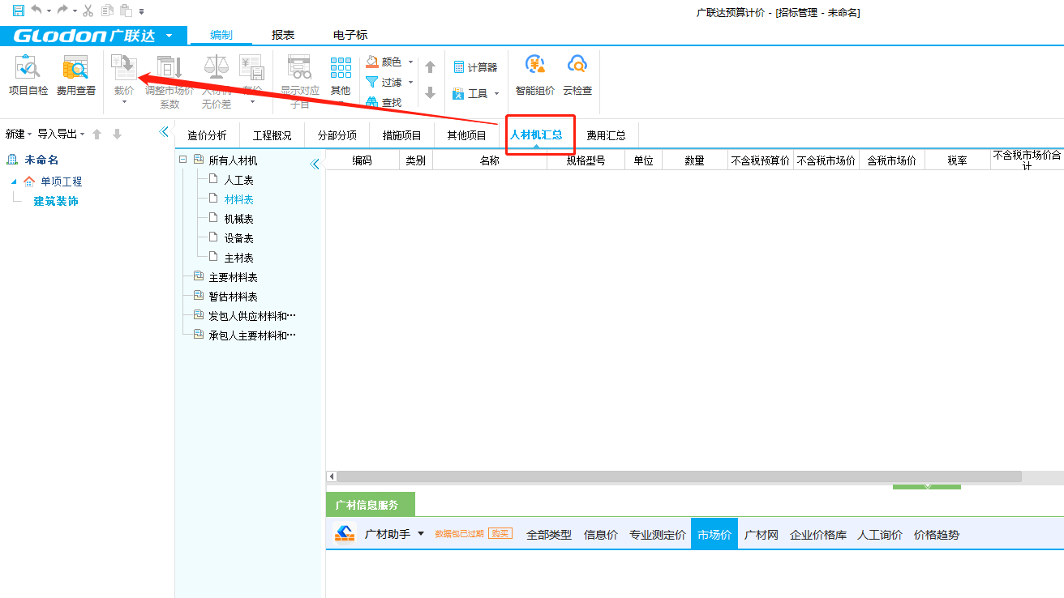Open the 计算器 calculator
The width and height of the screenshot is (1064, 598).
475,67
